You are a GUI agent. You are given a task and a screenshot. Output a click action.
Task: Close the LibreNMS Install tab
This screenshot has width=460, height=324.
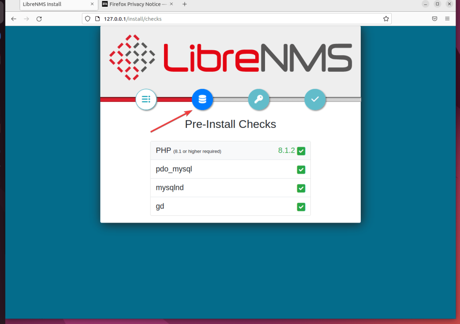click(92, 4)
